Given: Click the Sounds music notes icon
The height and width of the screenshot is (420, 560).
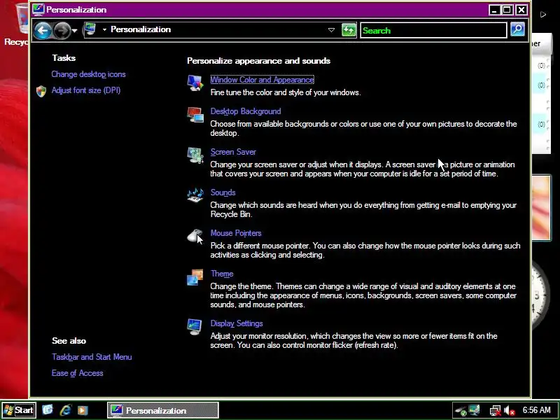Looking at the screenshot, I should (x=195, y=195).
